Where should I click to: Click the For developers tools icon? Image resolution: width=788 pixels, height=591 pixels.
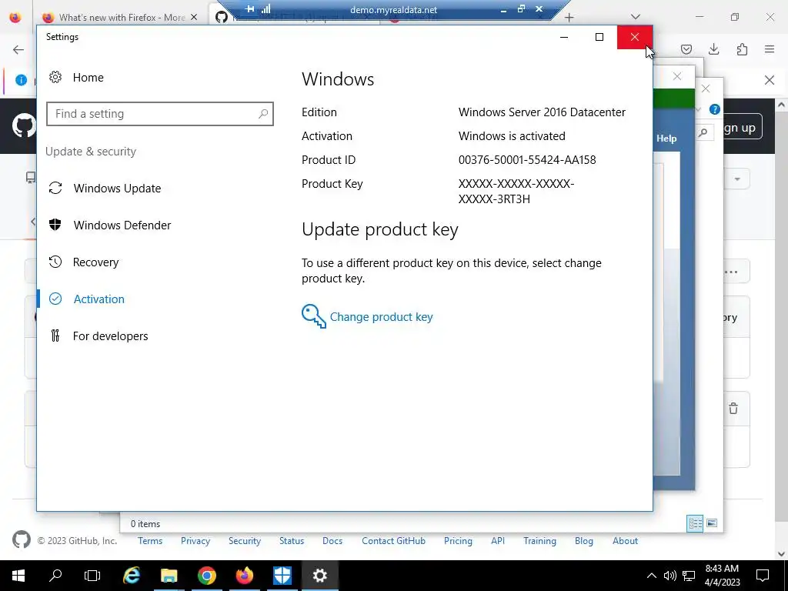(x=55, y=336)
